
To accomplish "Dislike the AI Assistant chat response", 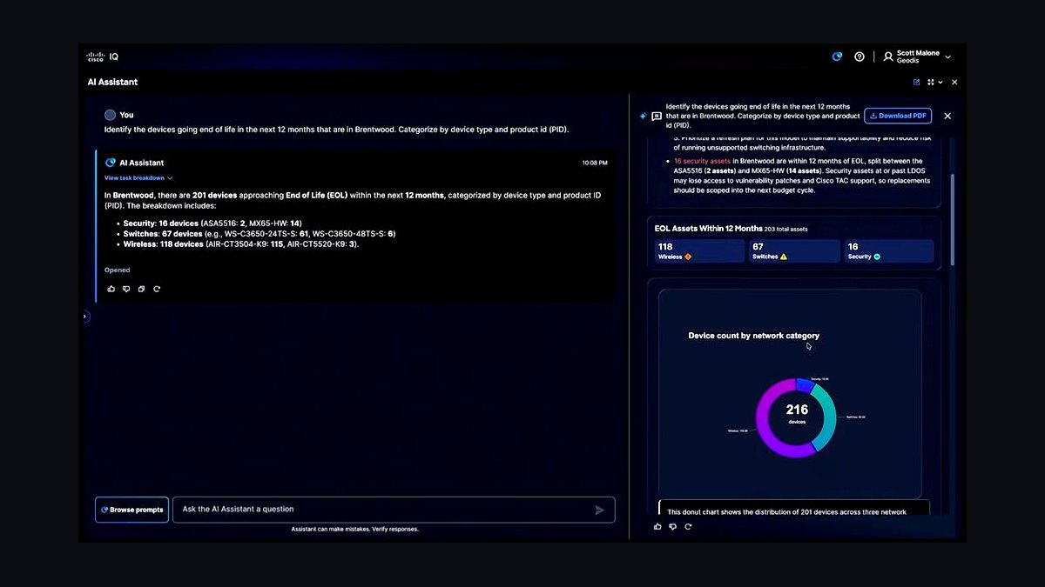I will click(126, 289).
